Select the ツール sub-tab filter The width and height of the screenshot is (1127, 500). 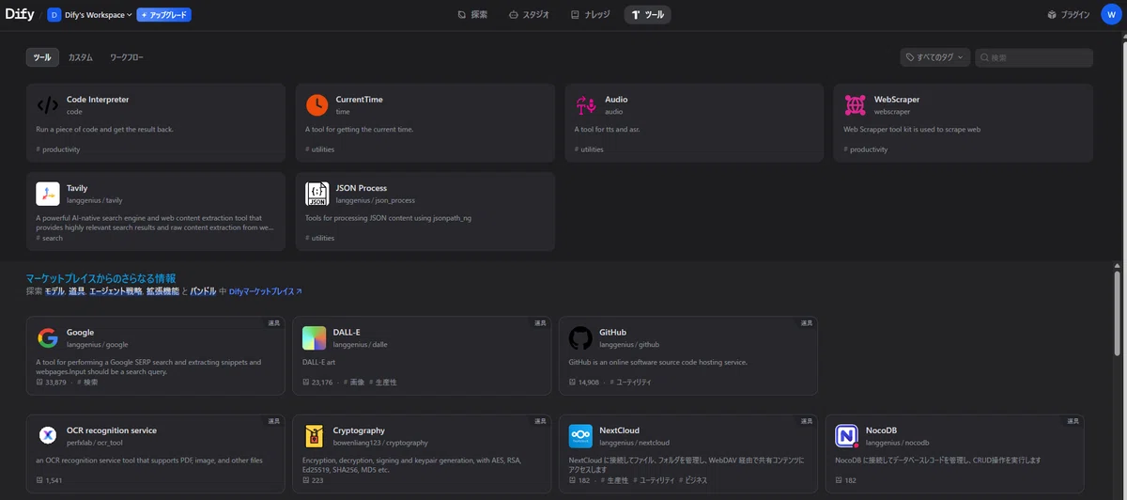(x=42, y=57)
